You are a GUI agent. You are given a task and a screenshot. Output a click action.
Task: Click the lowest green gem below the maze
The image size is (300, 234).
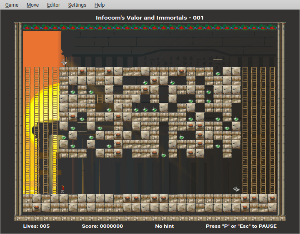click(164, 155)
